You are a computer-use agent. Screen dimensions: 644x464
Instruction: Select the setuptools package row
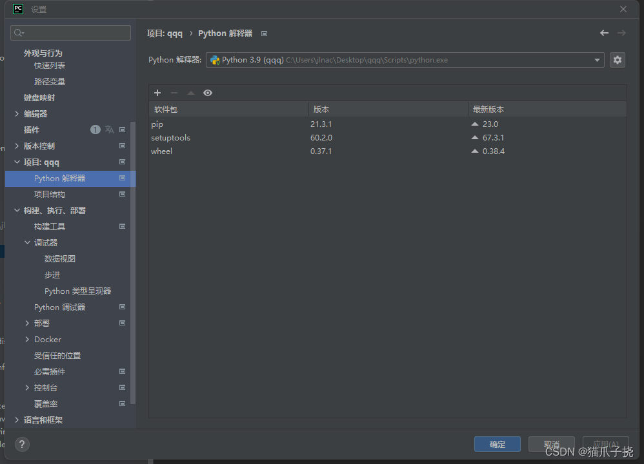pos(388,137)
